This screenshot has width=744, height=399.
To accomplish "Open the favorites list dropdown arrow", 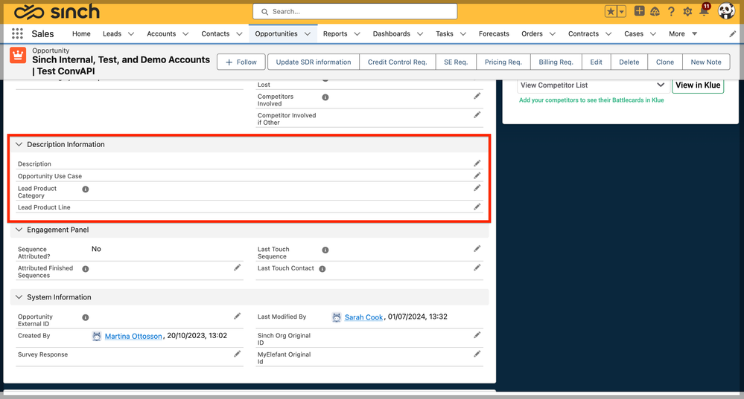I will tap(622, 11).
